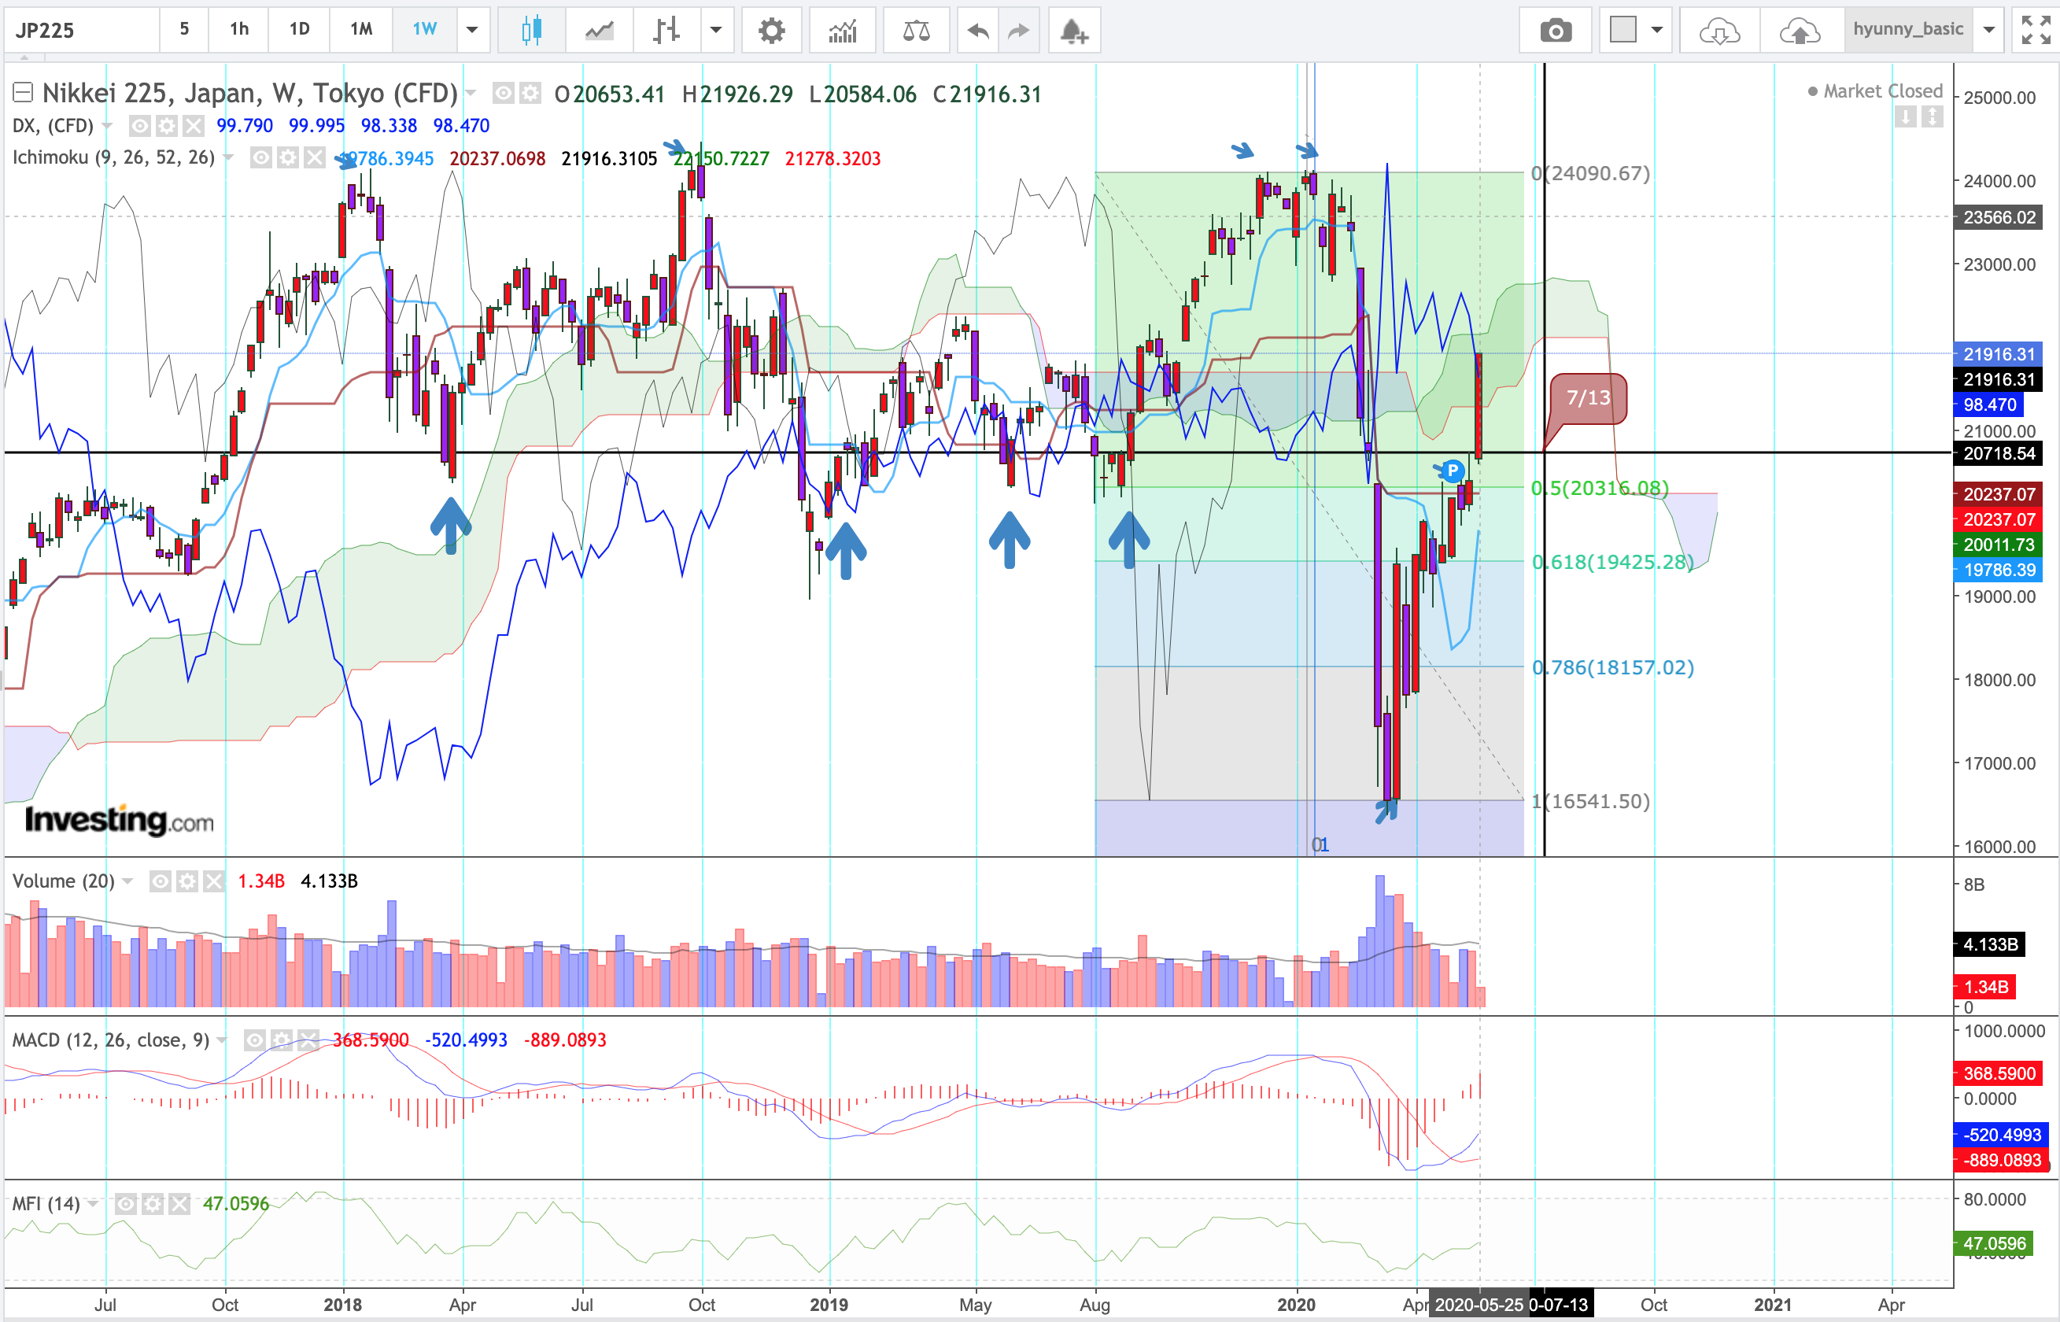Screen dimensions: 2060x1322
Task: Open the indicators menu
Action: pos(843,31)
